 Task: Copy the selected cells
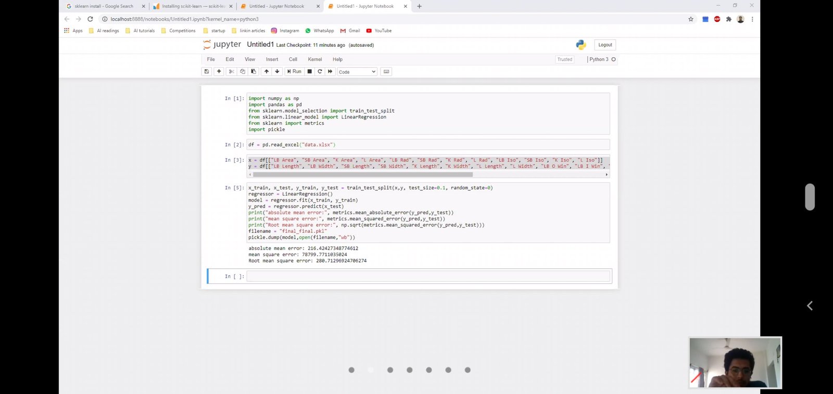pyautogui.click(x=243, y=72)
